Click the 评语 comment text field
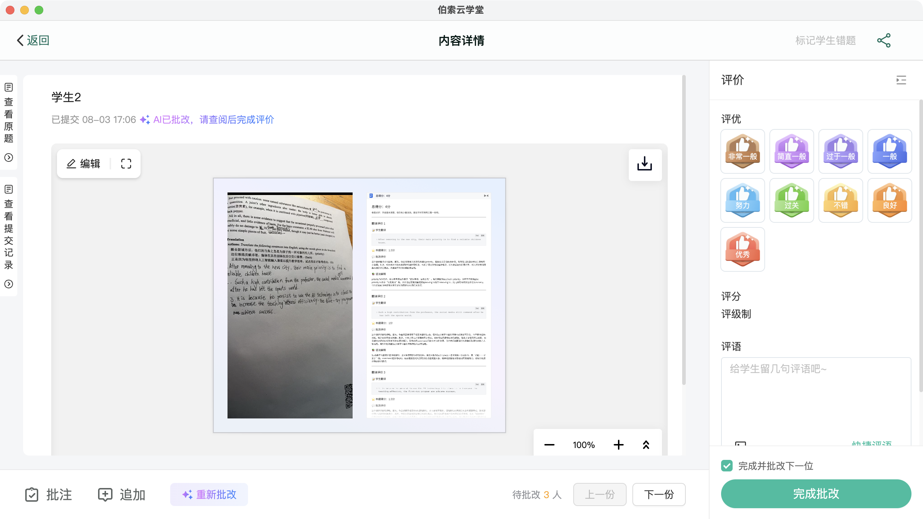 [816, 402]
